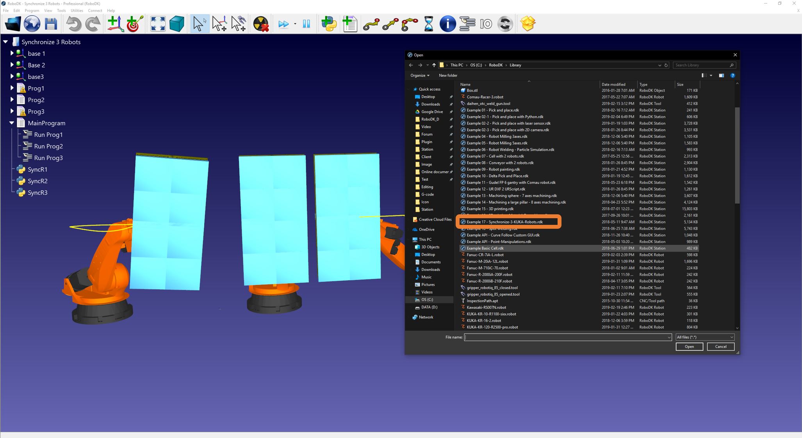The image size is (802, 438).
Task: Pause the simulation
Action: coord(307,24)
